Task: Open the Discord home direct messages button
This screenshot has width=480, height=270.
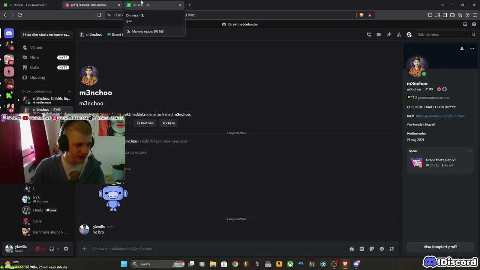Action: (9, 33)
